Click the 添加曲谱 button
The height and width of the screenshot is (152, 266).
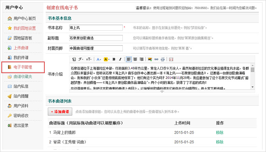(x=60, y=112)
